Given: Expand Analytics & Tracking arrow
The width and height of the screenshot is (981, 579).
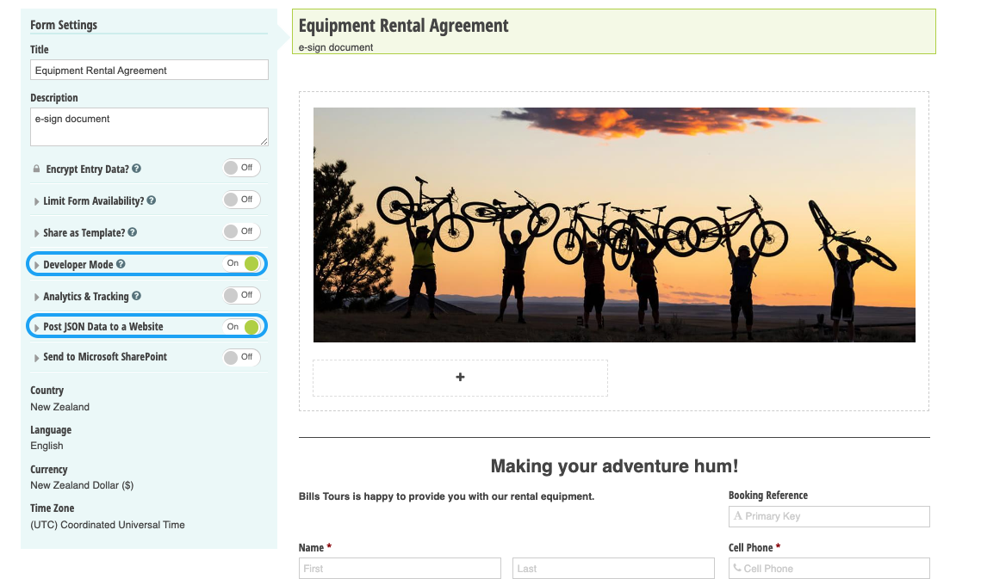Looking at the screenshot, I should click(x=36, y=297).
